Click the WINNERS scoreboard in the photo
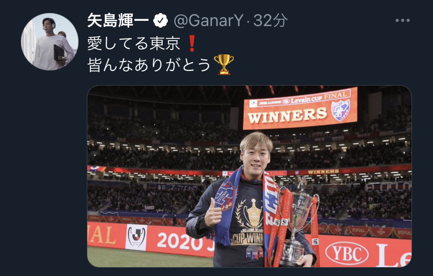This screenshot has width=433, height=276. click(x=300, y=109)
